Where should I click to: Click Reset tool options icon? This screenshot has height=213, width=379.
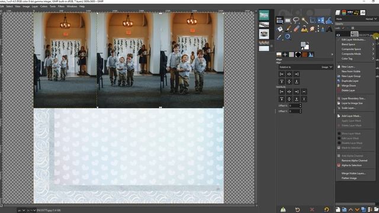click(x=326, y=209)
